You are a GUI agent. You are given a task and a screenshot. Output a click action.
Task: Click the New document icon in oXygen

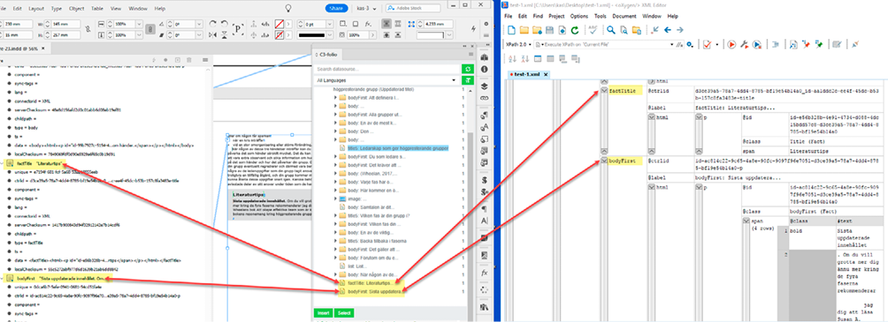pos(511,30)
